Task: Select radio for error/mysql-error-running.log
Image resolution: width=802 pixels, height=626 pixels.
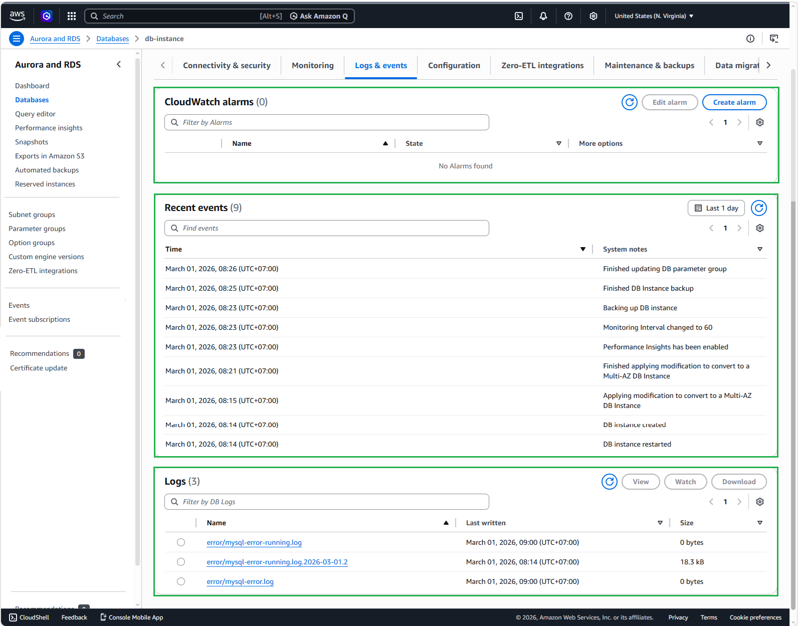Action: pos(181,542)
